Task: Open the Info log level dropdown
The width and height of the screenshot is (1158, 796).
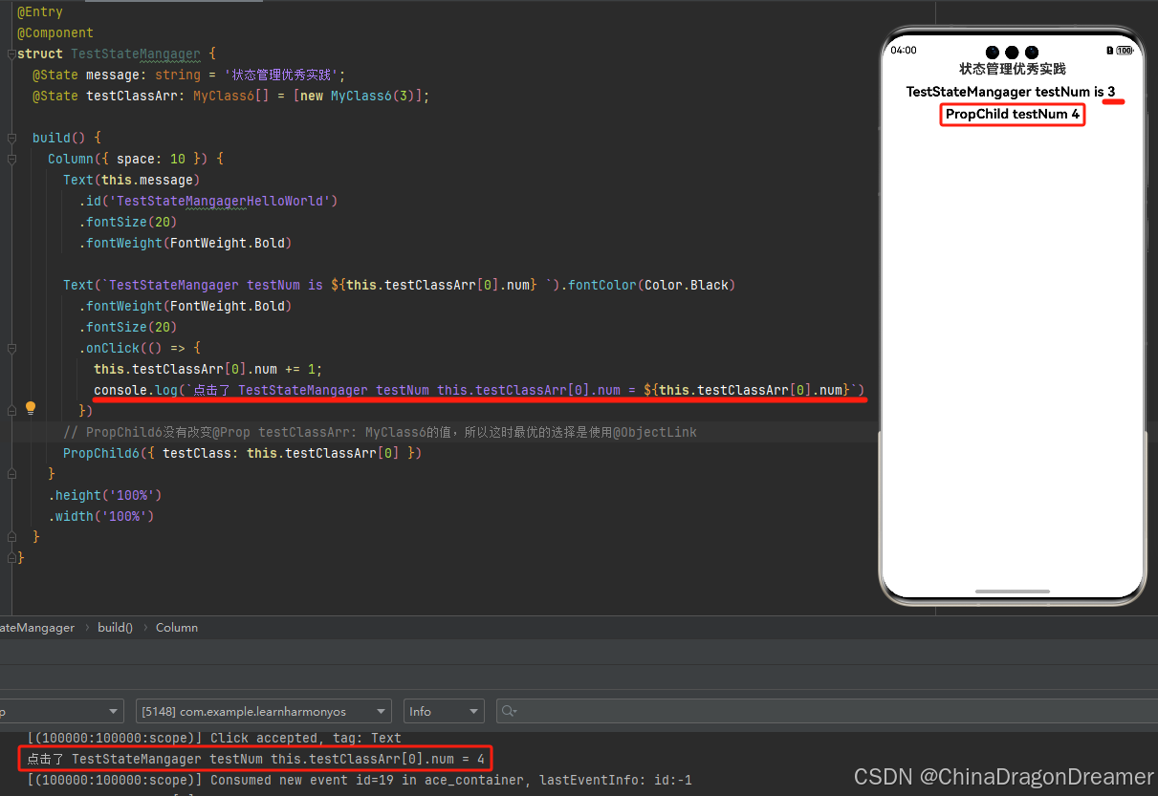Action: click(443, 711)
